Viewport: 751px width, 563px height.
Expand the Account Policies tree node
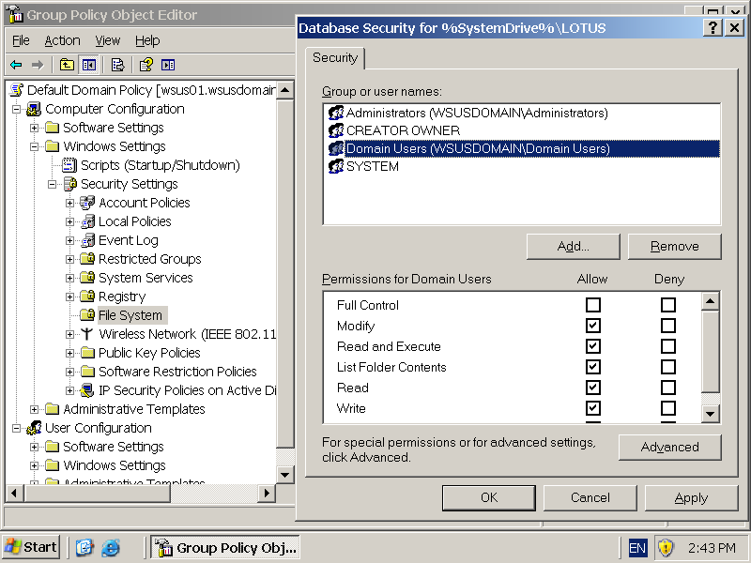point(70,203)
